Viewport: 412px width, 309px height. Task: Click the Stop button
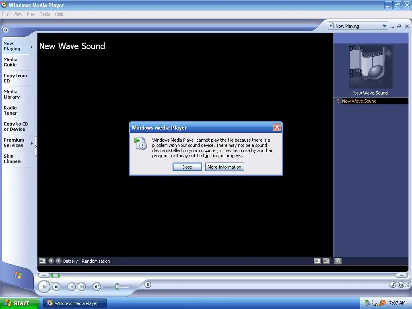56,286
